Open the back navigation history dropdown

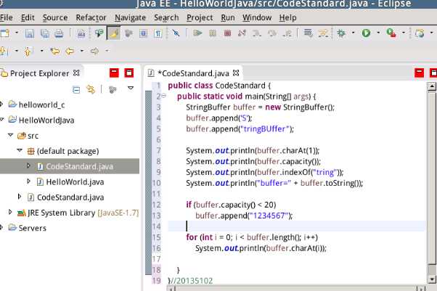click(x=81, y=51)
